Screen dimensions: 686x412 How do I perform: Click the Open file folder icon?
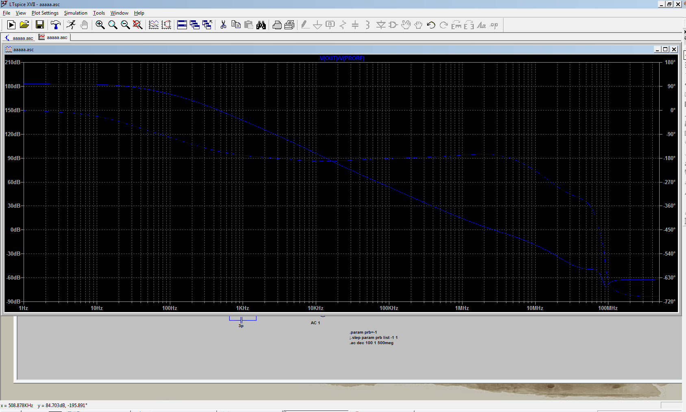click(x=24, y=25)
